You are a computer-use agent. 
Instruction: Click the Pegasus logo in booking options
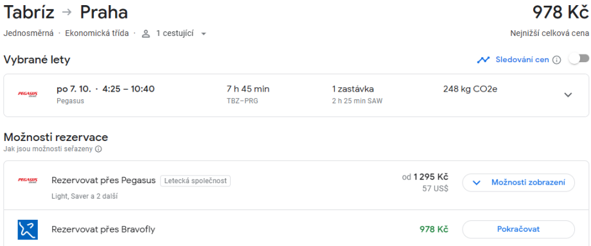pos(28,181)
